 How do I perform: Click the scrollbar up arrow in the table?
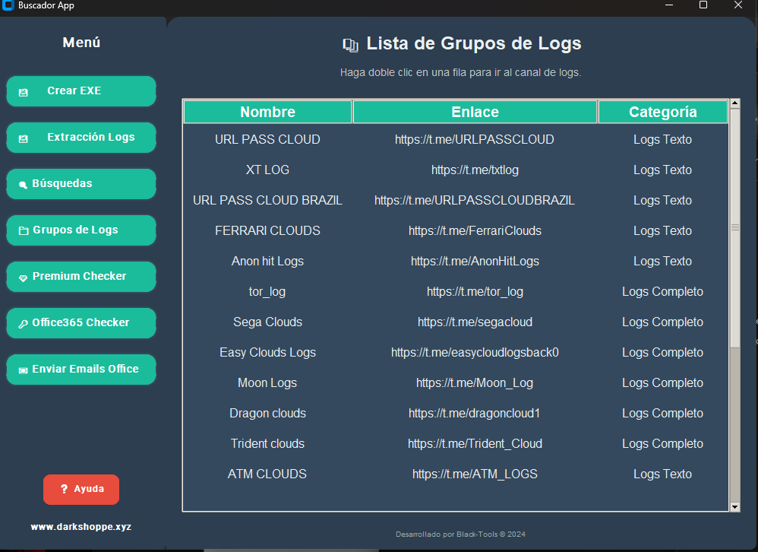(734, 103)
